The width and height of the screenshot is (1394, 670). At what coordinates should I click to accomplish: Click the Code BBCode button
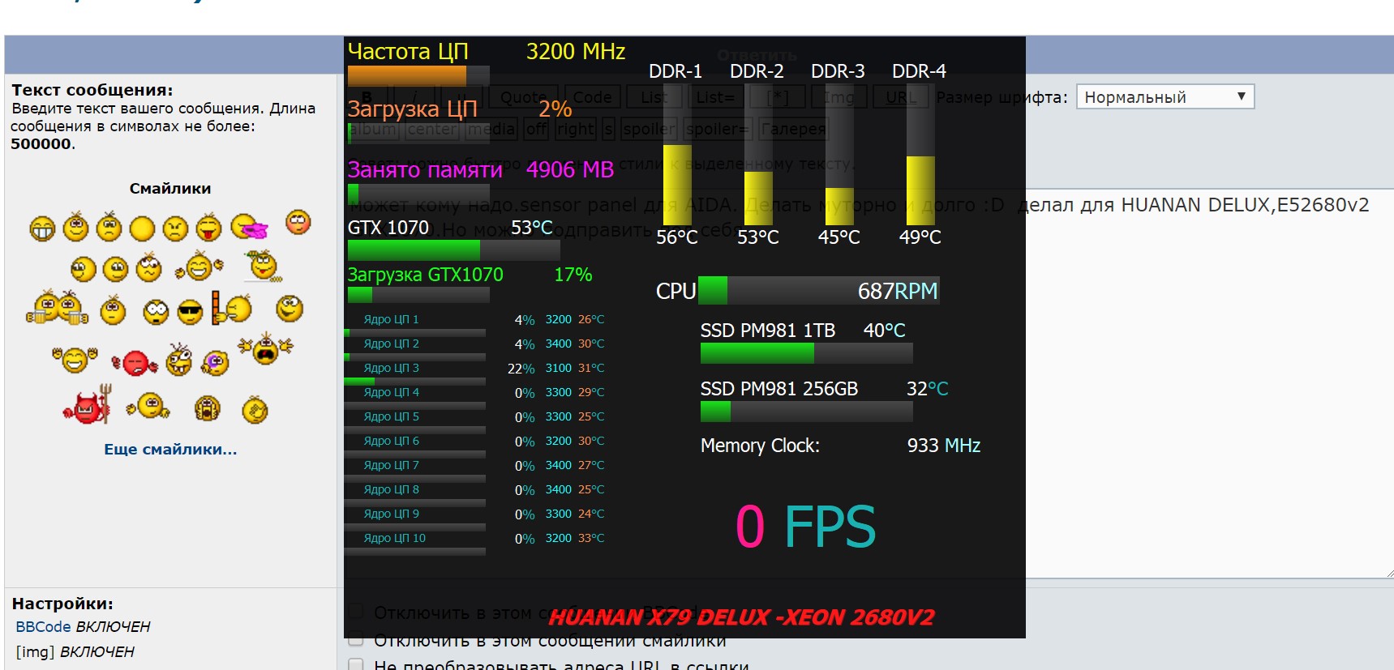pos(593,97)
